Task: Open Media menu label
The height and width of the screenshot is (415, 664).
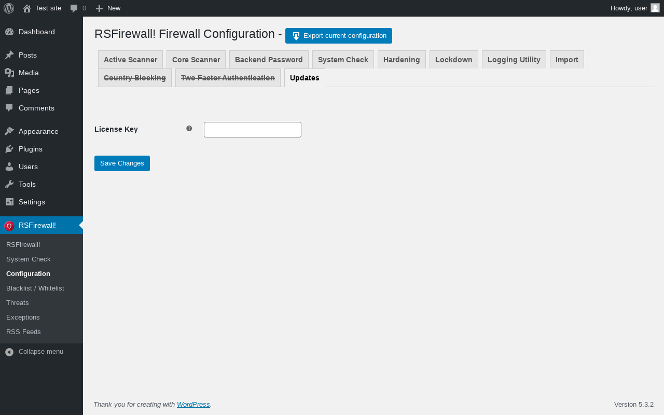Action: point(29,73)
